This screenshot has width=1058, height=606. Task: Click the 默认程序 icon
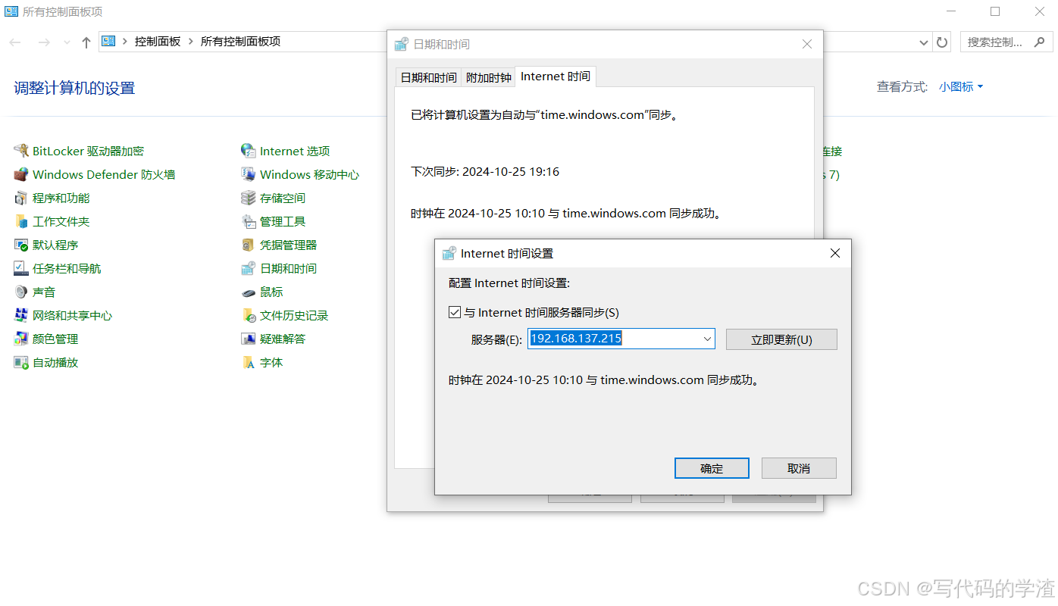pos(21,245)
